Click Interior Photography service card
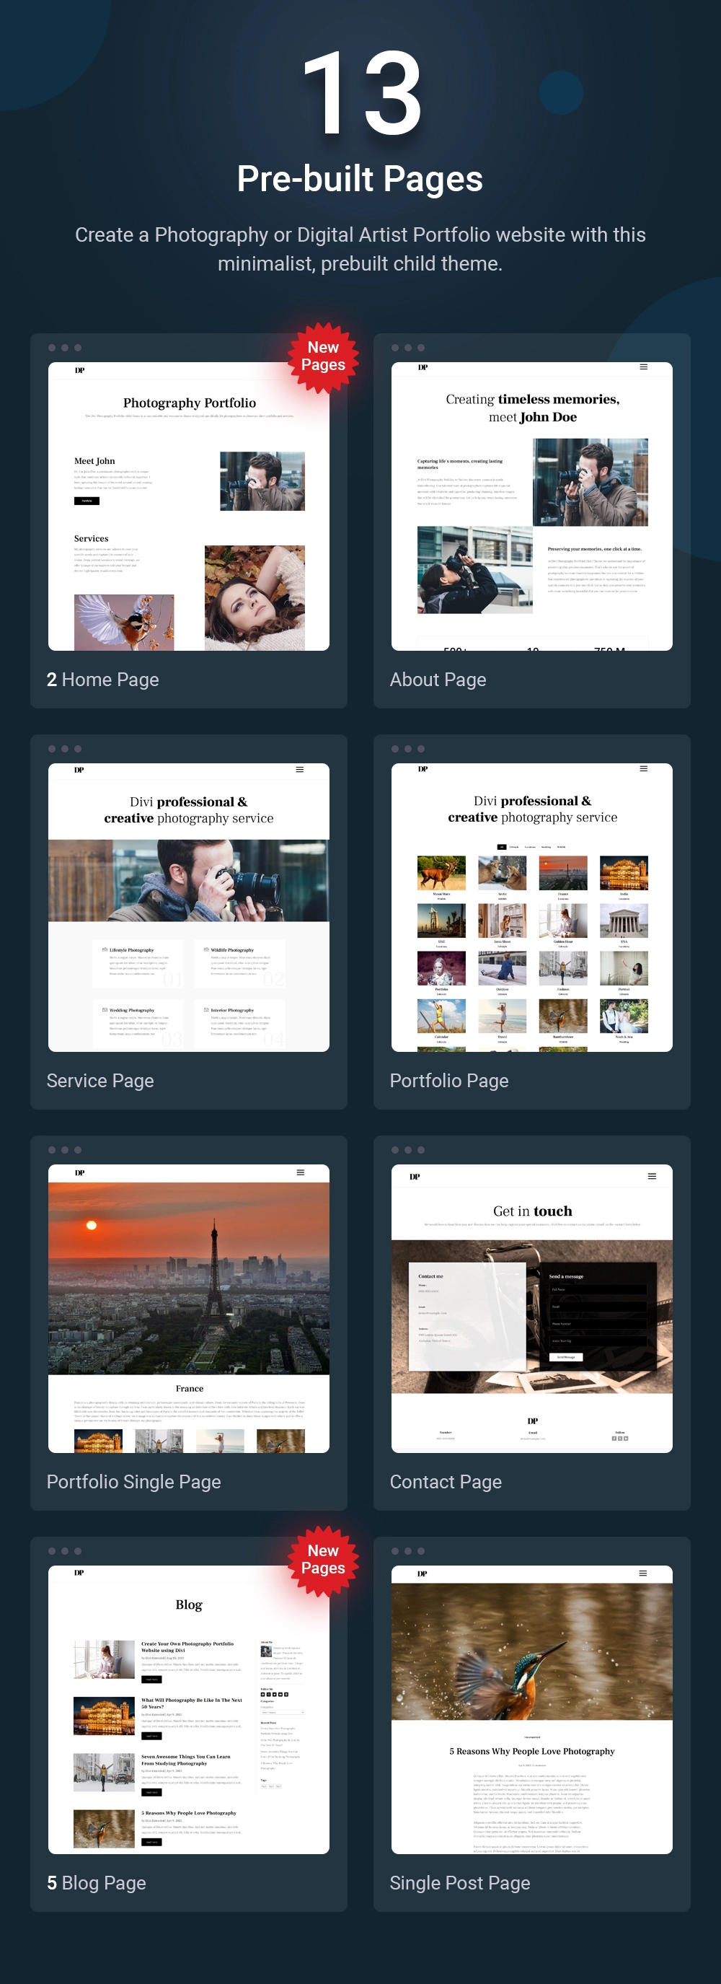The width and height of the screenshot is (721, 1984). 239,1023
